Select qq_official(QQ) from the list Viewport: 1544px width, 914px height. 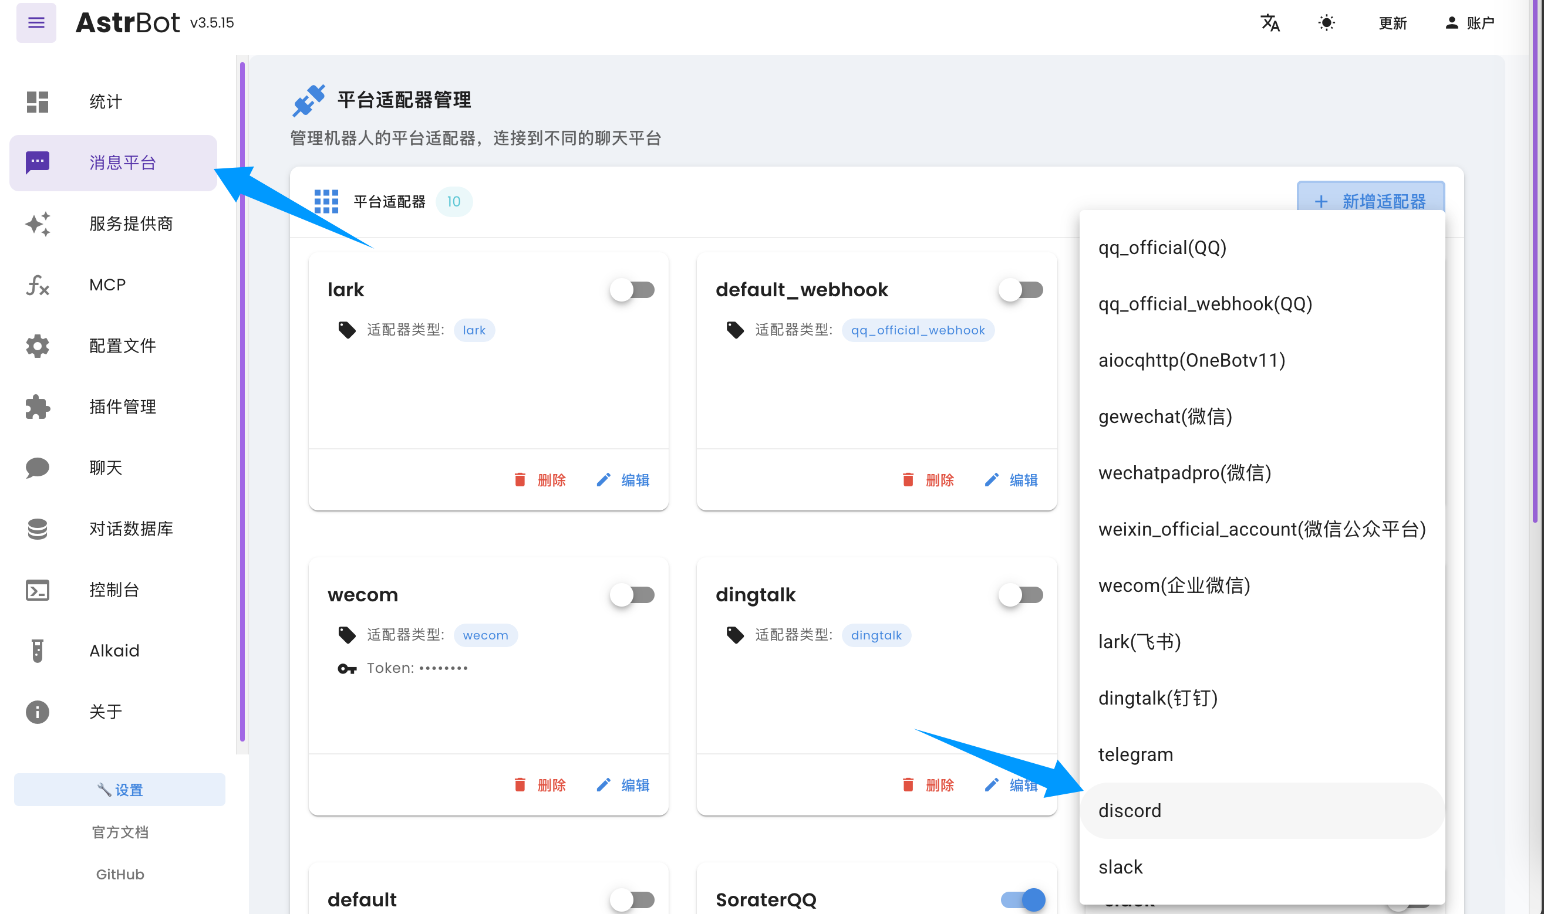1262,248
